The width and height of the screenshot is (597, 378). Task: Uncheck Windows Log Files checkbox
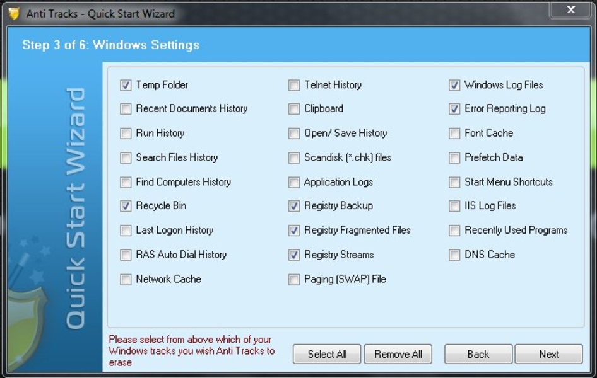pyautogui.click(x=454, y=85)
